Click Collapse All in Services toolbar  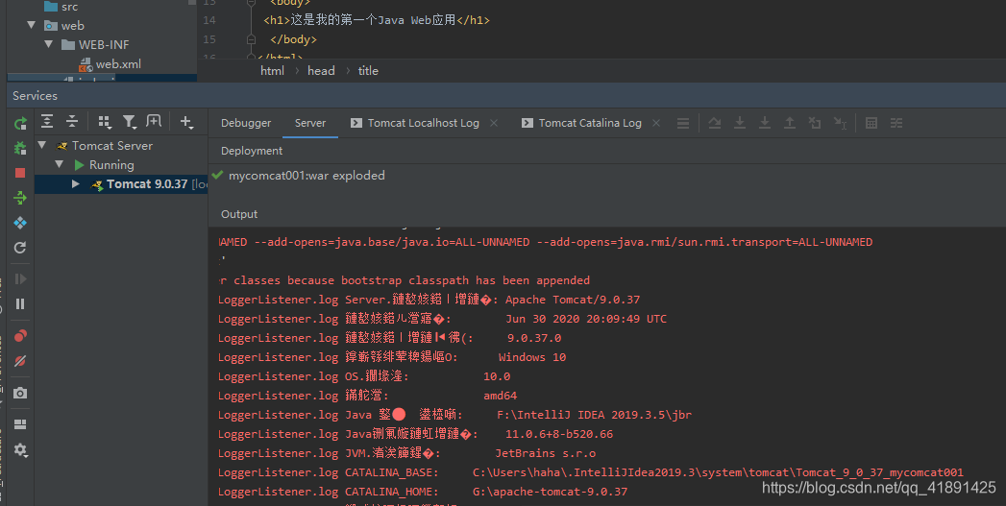71,122
